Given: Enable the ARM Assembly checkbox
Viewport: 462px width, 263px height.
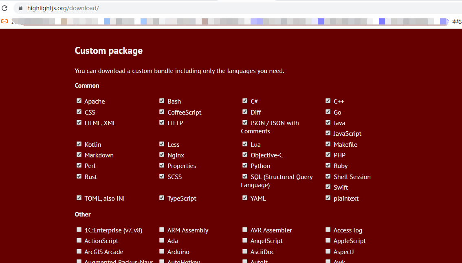Looking at the screenshot, I should pyautogui.click(x=162, y=230).
